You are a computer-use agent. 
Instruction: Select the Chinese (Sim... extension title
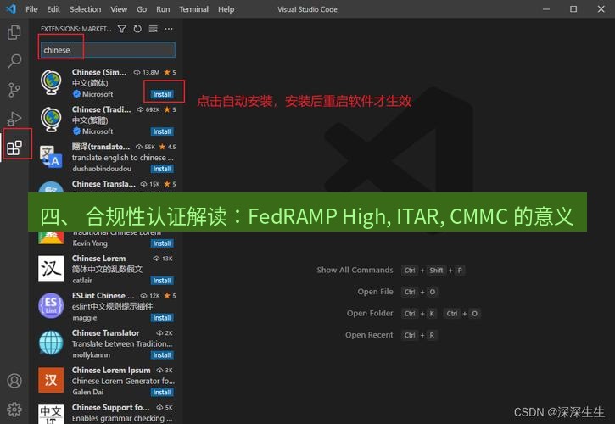(x=99, y=72)
